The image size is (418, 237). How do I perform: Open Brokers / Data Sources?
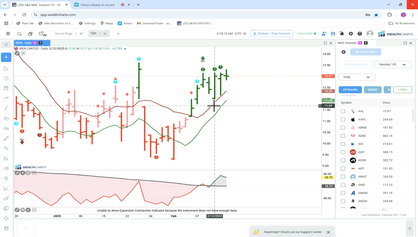tap(271, 34)
